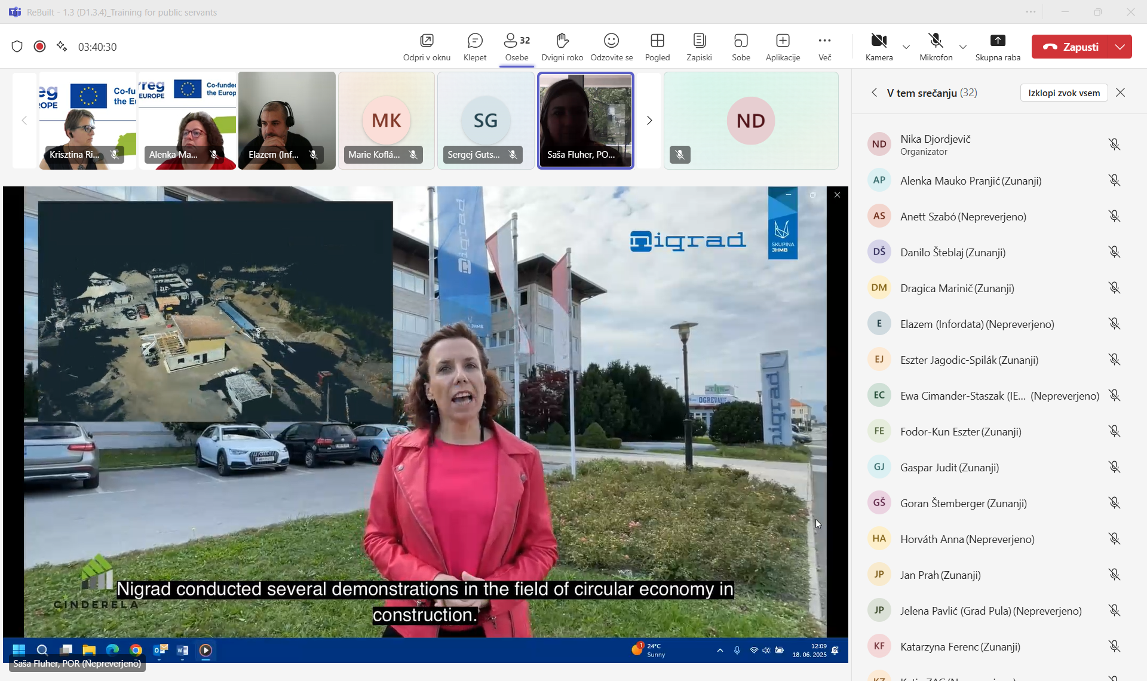Click mic icon for Alenka Mauko Pranjić

point(1114,180)
